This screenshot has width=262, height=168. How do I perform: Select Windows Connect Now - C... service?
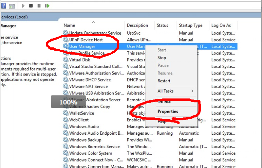96,160
